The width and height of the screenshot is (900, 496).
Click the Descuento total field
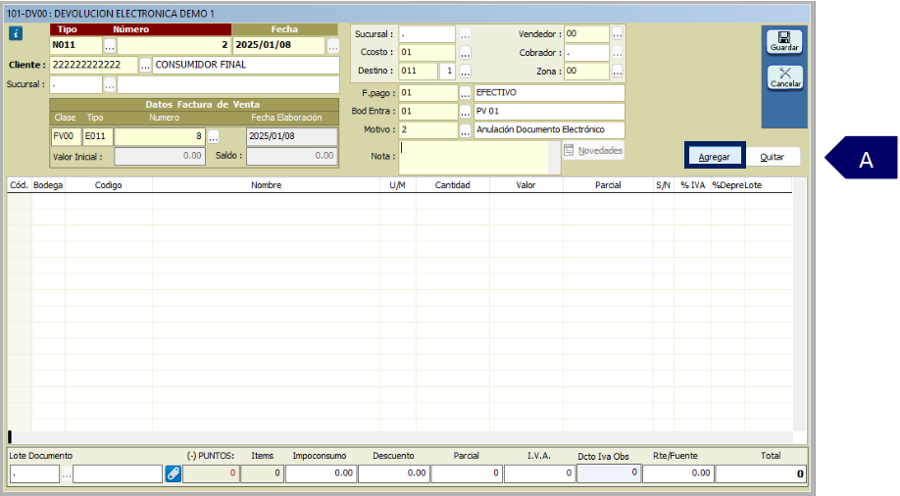coord(394,473)
